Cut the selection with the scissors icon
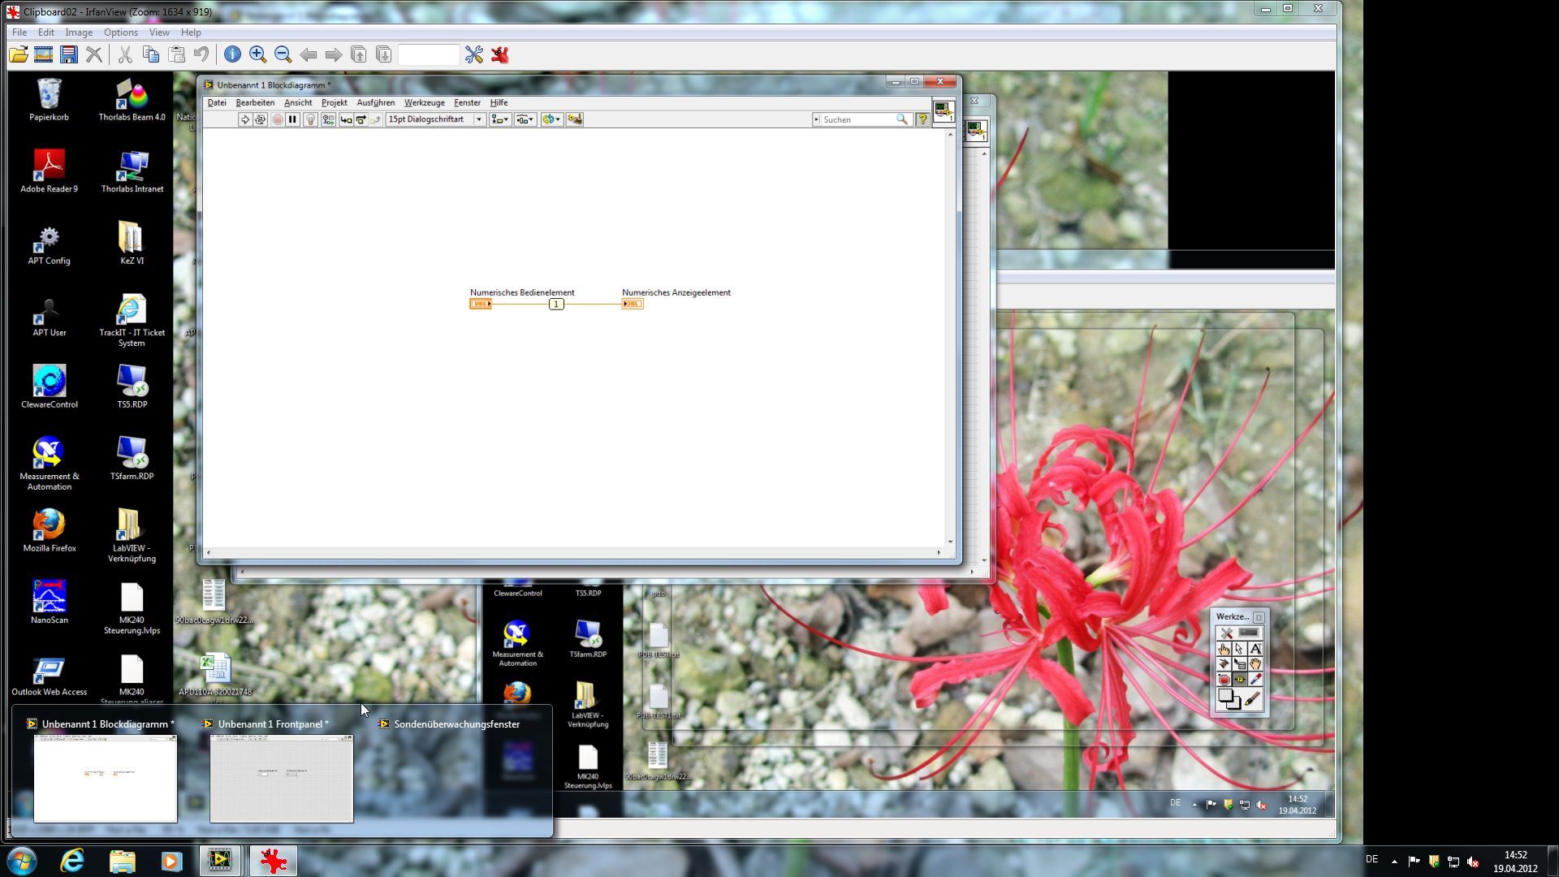Screen dimensions: 1559x877 (x=125, y=54)
